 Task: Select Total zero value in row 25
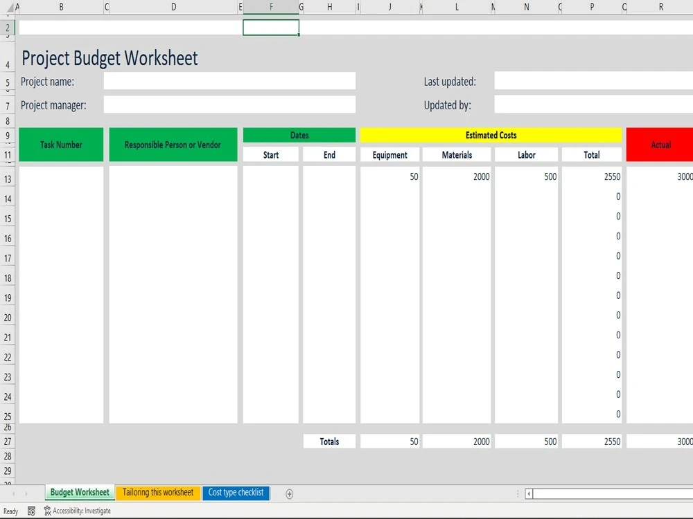pos(592,414)
